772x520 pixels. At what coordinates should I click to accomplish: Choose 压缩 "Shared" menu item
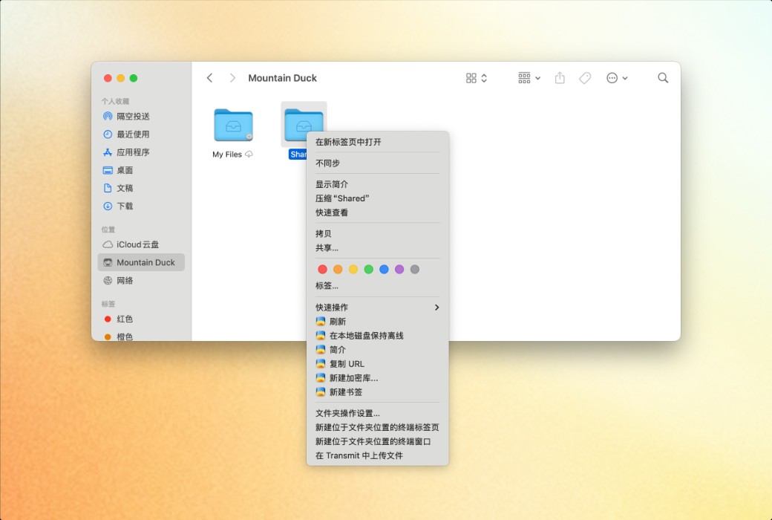[378, 198]
